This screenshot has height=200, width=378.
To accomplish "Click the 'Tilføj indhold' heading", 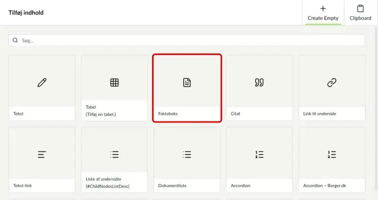I will [26, 12].
